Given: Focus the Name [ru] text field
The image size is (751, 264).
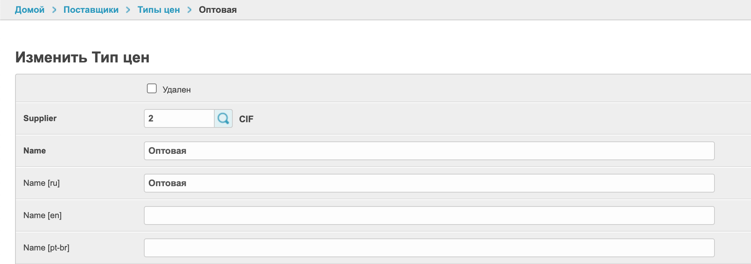Looking at the screenshot, I should (x=429, y=183).
